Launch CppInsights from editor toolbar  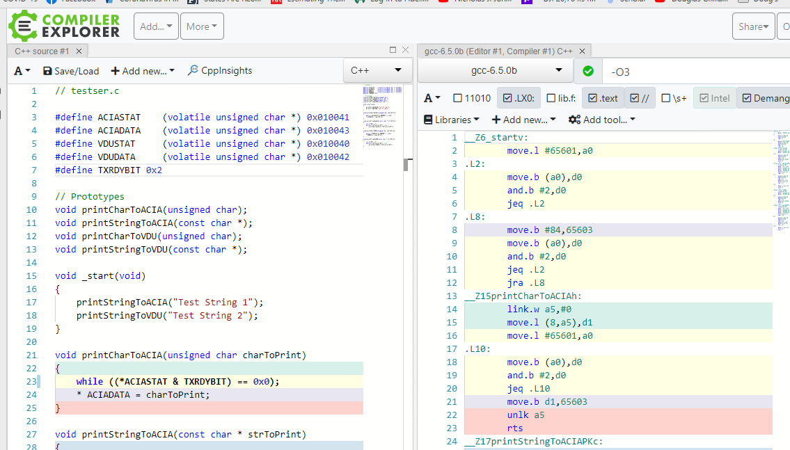click(x=220, y=71)
